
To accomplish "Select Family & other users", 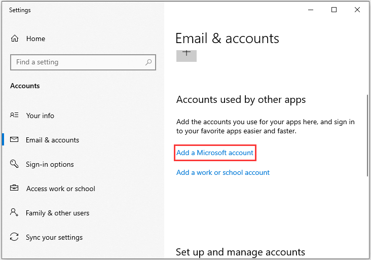I will coord(57,213).
